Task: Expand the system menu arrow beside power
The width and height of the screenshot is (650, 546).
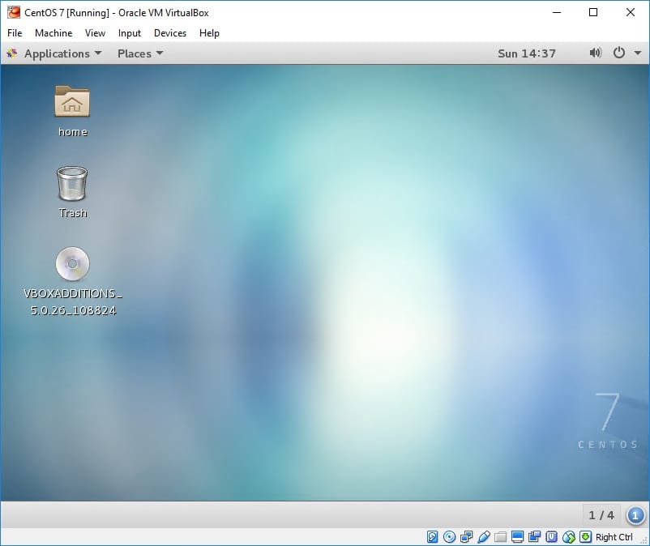Action: pos(638,53)
